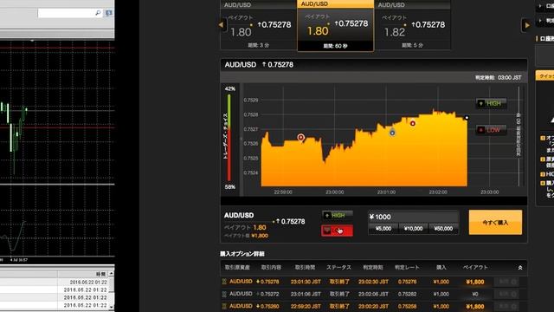Select the AUD/USD 60-second option card
This screenshot has height=312, width=554.
tap(335, 25)
